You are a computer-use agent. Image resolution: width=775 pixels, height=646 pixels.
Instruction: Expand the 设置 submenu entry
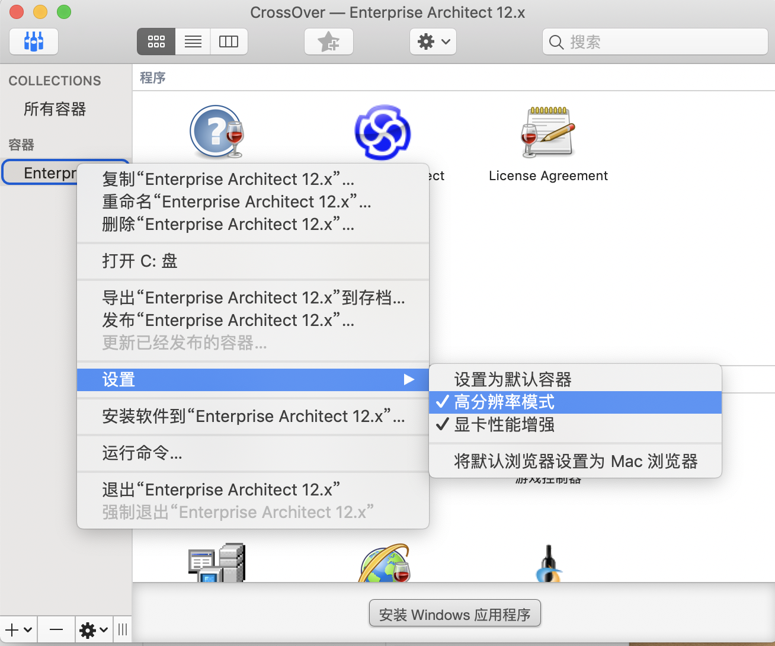click(253, 379)
